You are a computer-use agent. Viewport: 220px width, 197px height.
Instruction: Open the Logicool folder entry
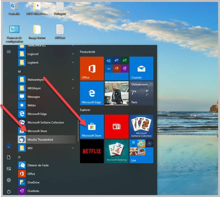(x=46, y=54)
